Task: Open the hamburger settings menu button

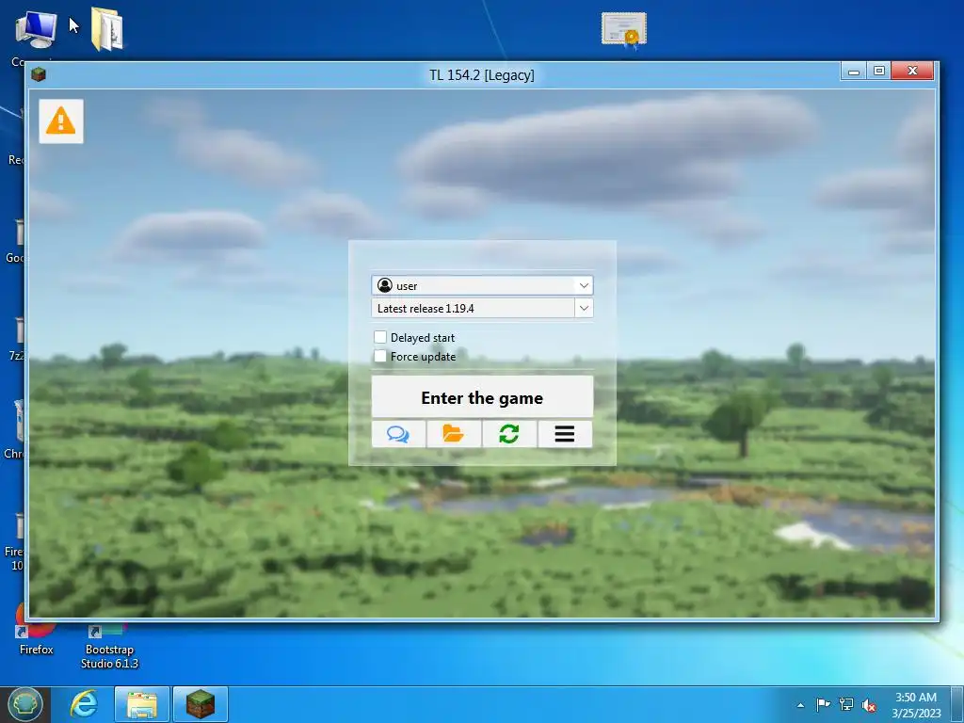Action: pyautogui.click(x=565, y=435)
